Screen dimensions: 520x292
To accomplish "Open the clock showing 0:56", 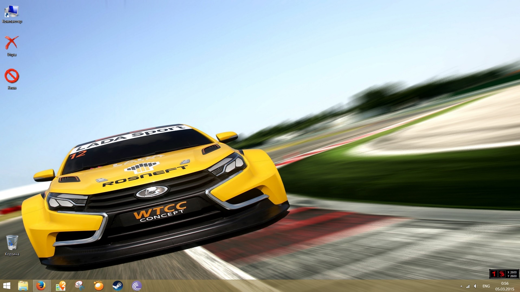I will point(505,283).
